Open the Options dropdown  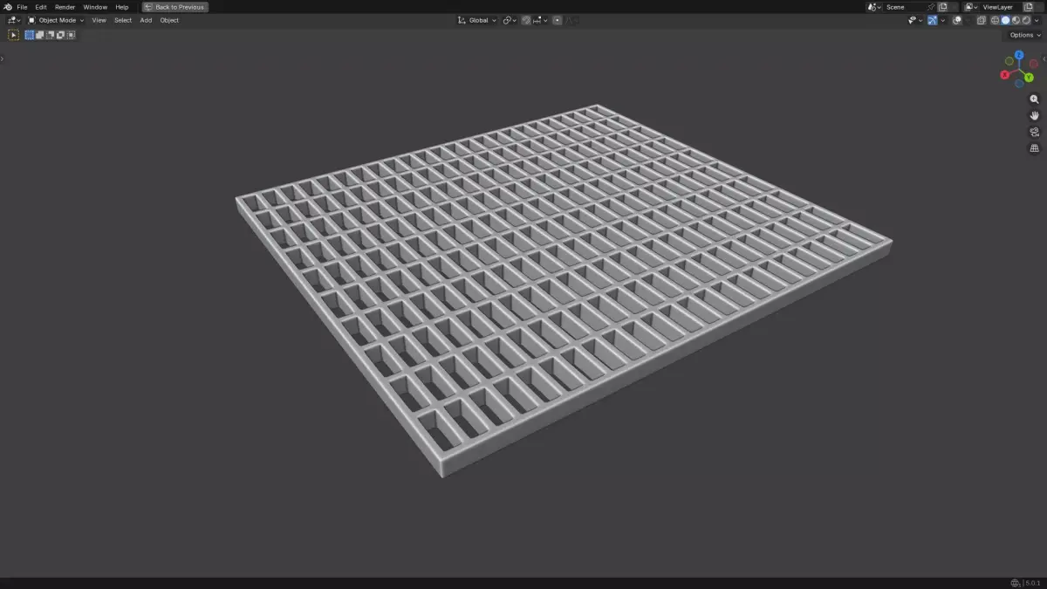click(1024, 35)
